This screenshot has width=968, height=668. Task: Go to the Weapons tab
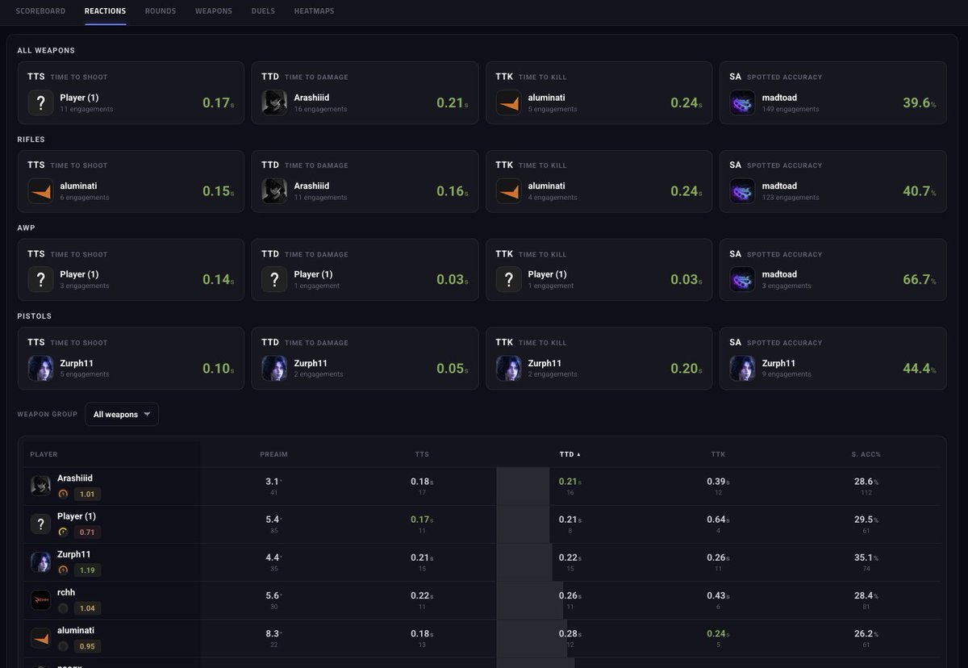214,11
